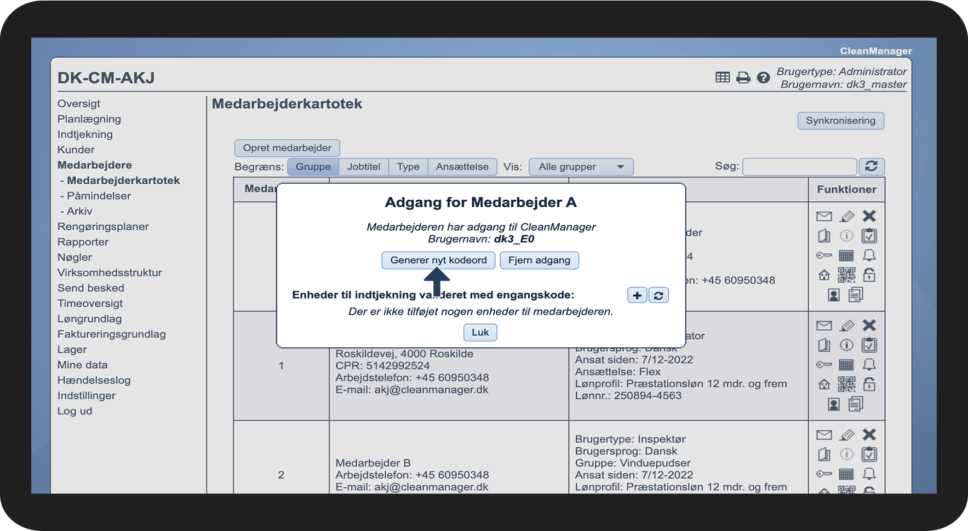Refresh devices list in Adgang dialog
Viewport: 968px width, 531px height.
658,295
